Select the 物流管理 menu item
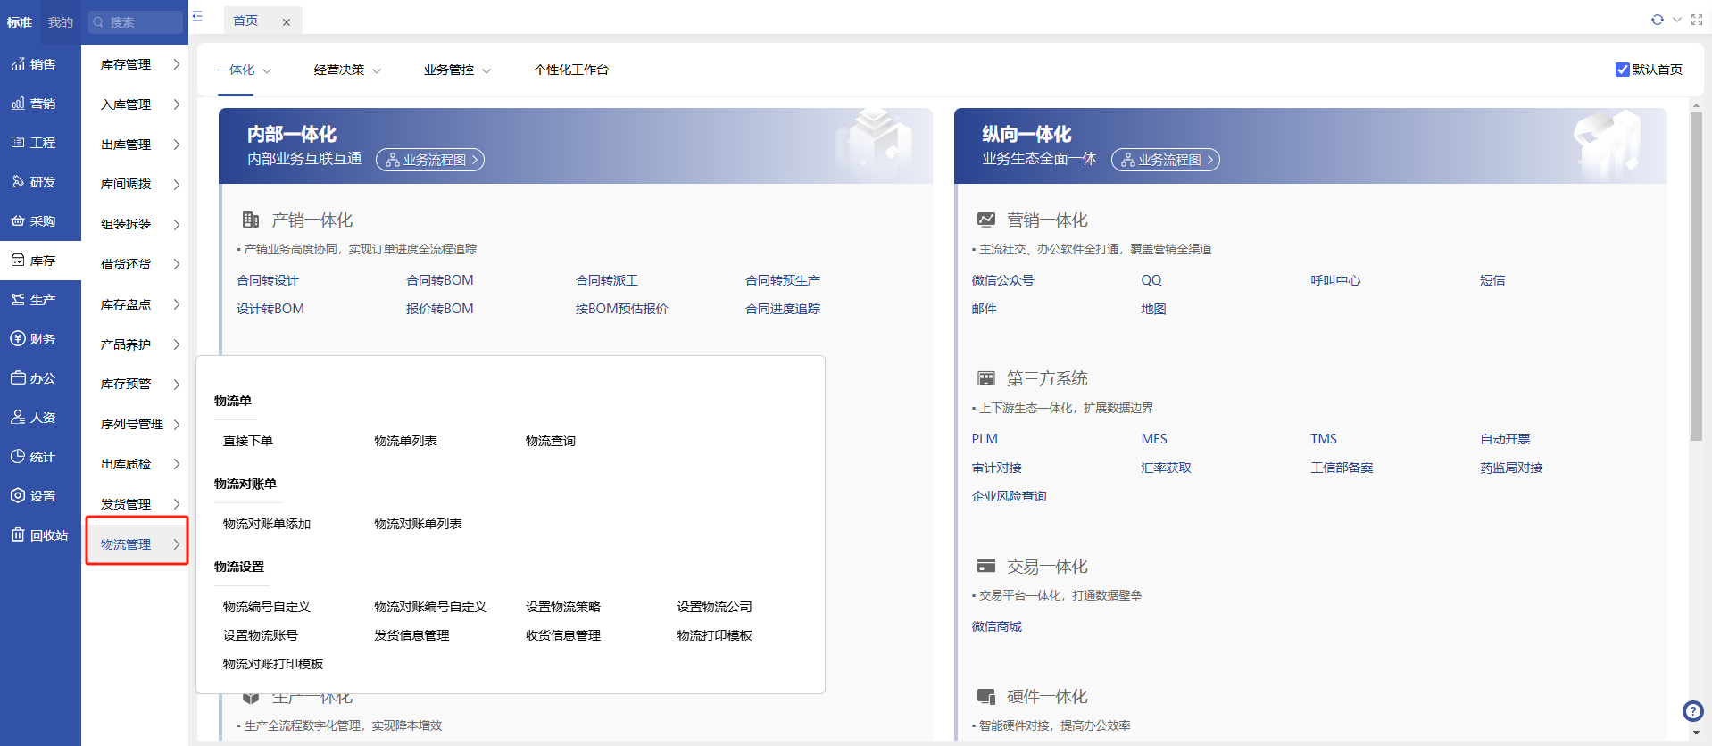This screenshot has width=1712, height=746. pyautogui.click(x=137, y=544)
